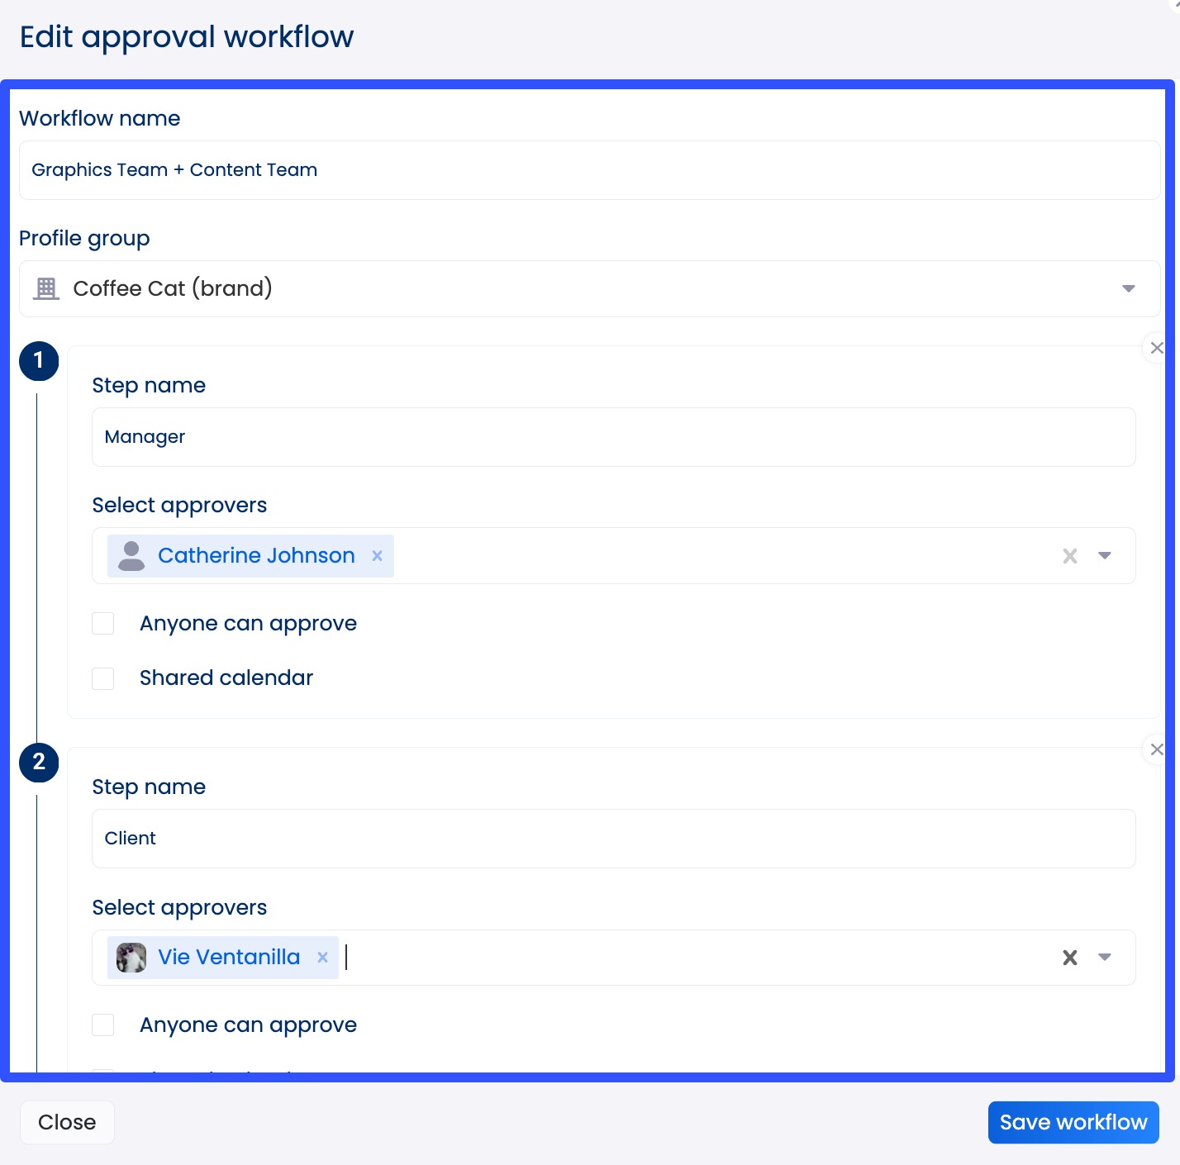1180x1165 pixels.
Task: Expand the approver dropdown in step 1
Action: 1105,555
